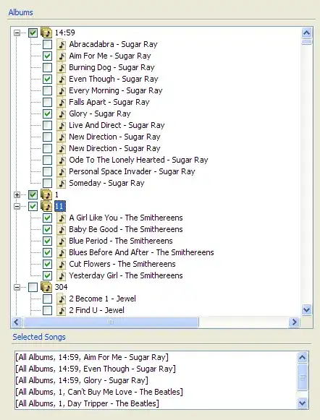Uncheck the Glory - Sugar Ray checkbox
Screen dimensions: 320x420
(x=48, y=113)
